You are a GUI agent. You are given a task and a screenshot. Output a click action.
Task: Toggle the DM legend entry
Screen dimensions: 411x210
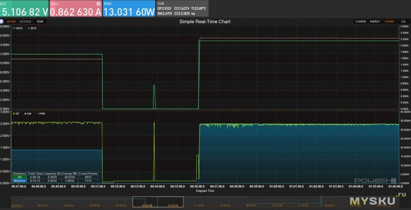(28, 113)
